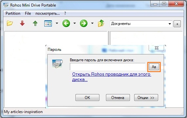This screenshot has height=118, width=187.
Task: Open the Partition menu
Action: (13, 13)
